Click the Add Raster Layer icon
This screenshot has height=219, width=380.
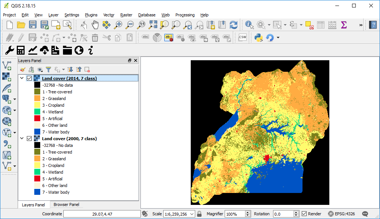(x=7, y=76)
